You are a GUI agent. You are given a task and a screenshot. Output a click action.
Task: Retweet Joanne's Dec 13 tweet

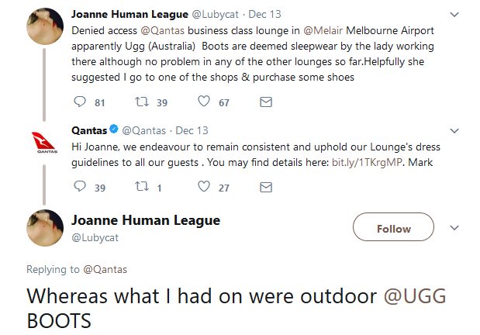click(x=141, y=102)
